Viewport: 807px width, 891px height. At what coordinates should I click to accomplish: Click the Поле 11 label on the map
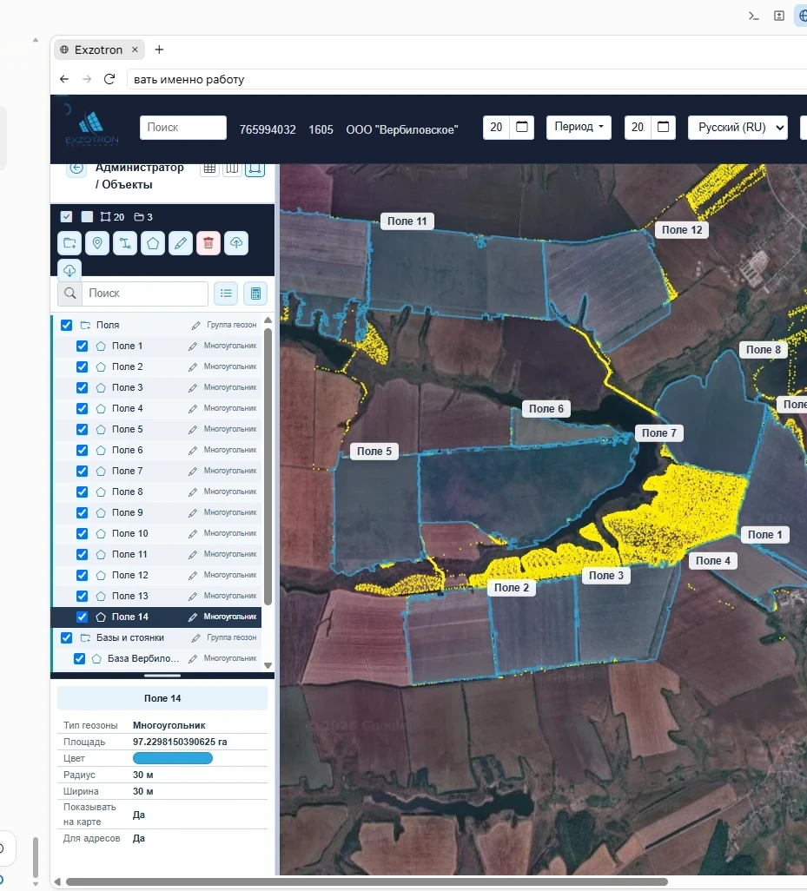click(x=407, y=221)
